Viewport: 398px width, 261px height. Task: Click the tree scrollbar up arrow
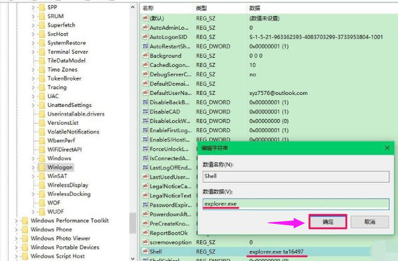(x=132, y=7)
